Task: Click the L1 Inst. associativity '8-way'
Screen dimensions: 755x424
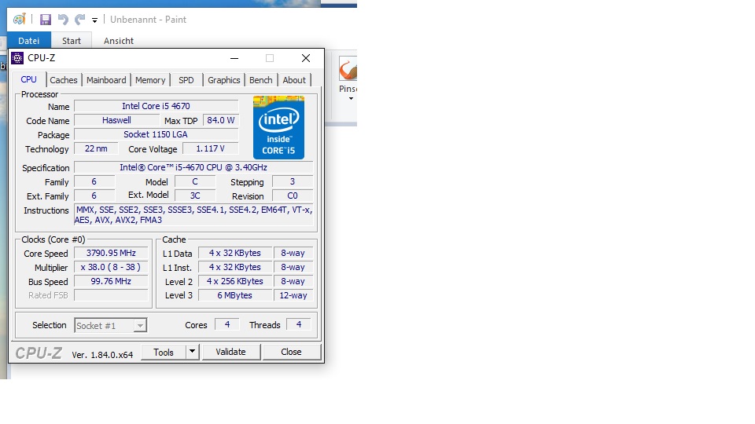Action: (293, 267)
